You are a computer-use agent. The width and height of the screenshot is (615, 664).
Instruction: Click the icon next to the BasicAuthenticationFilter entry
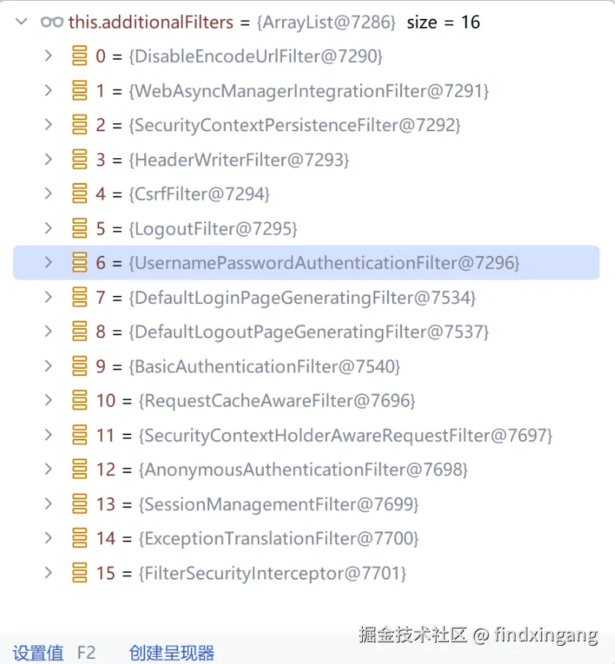[x=79, y=367]
